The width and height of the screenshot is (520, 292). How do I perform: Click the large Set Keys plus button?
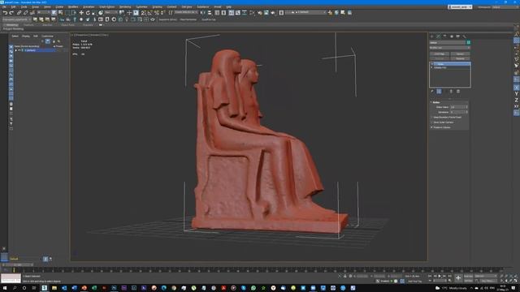[458, 277]
